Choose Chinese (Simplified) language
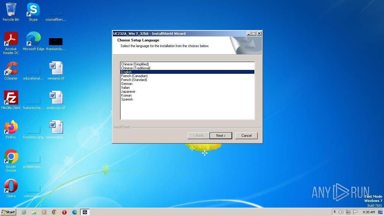This screenshot has width=384, height=216. pyautogui.click(x=187, y=64)
